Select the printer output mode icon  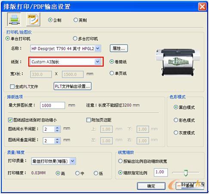point(14,19)
